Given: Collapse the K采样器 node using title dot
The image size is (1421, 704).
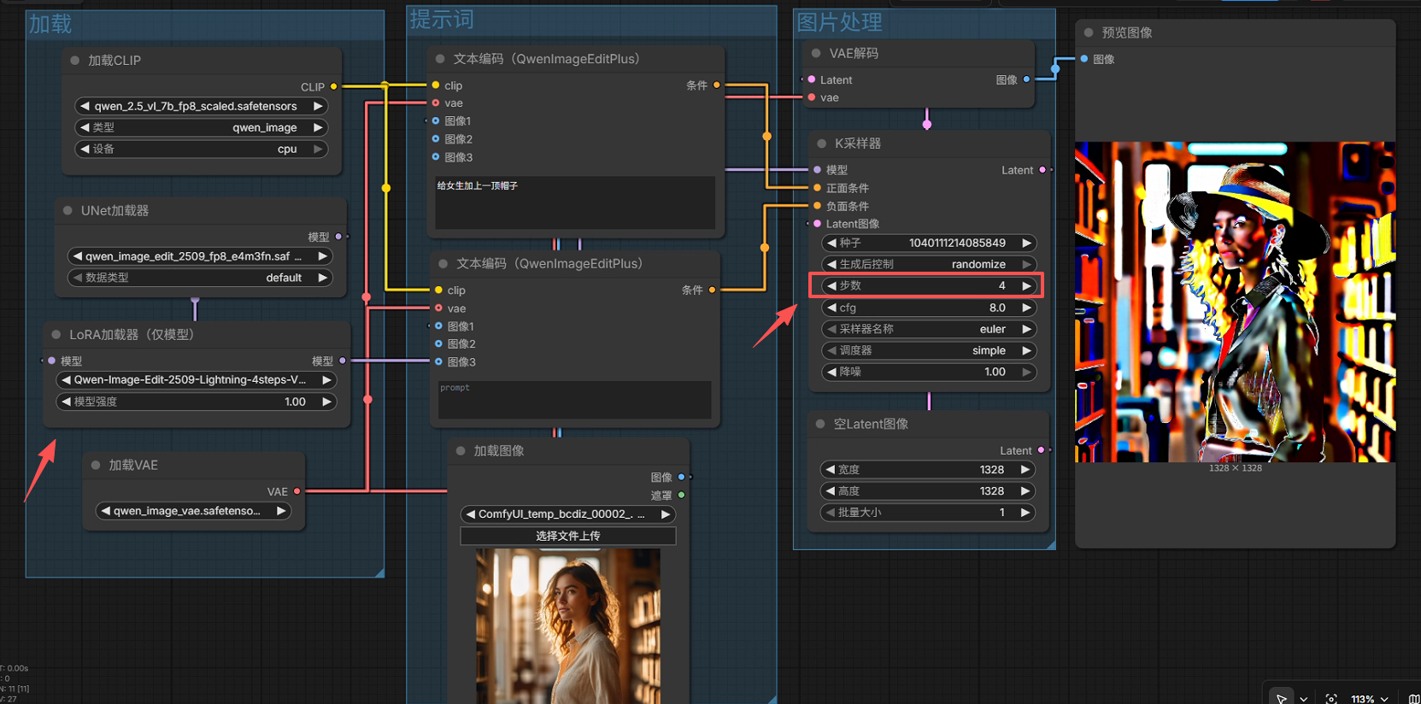Looking at the screenshot, I should (821, 144).
